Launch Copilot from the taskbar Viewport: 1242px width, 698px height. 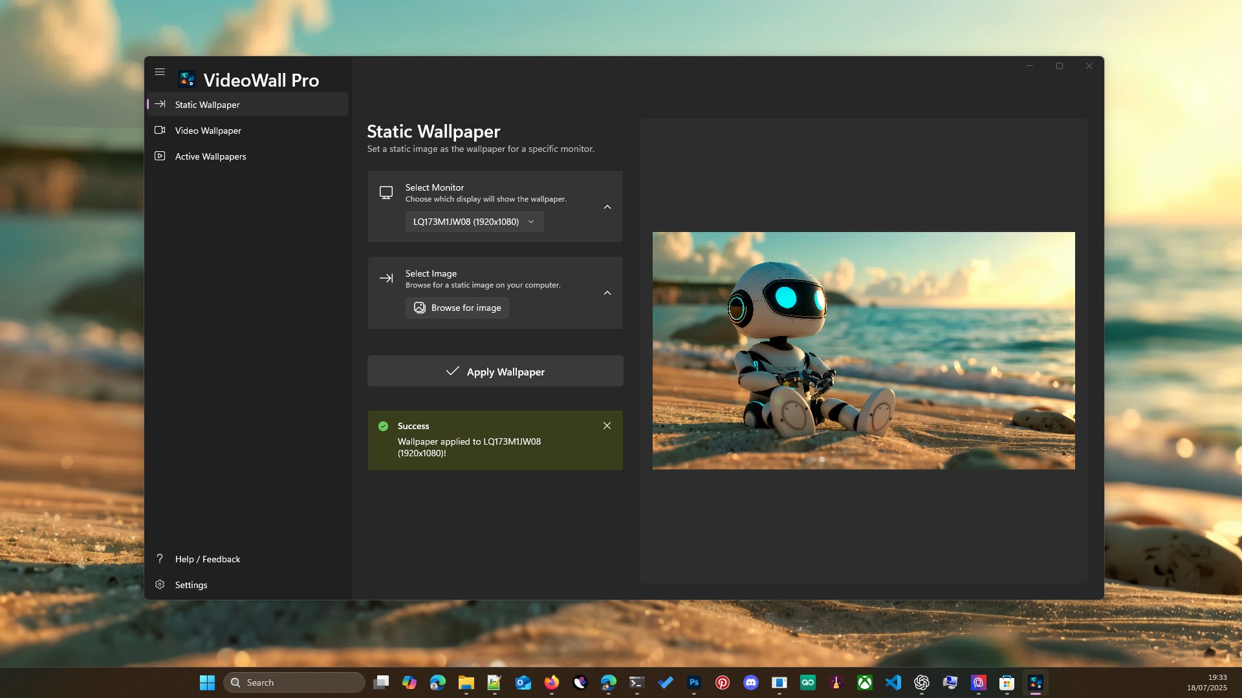point(409,682)
